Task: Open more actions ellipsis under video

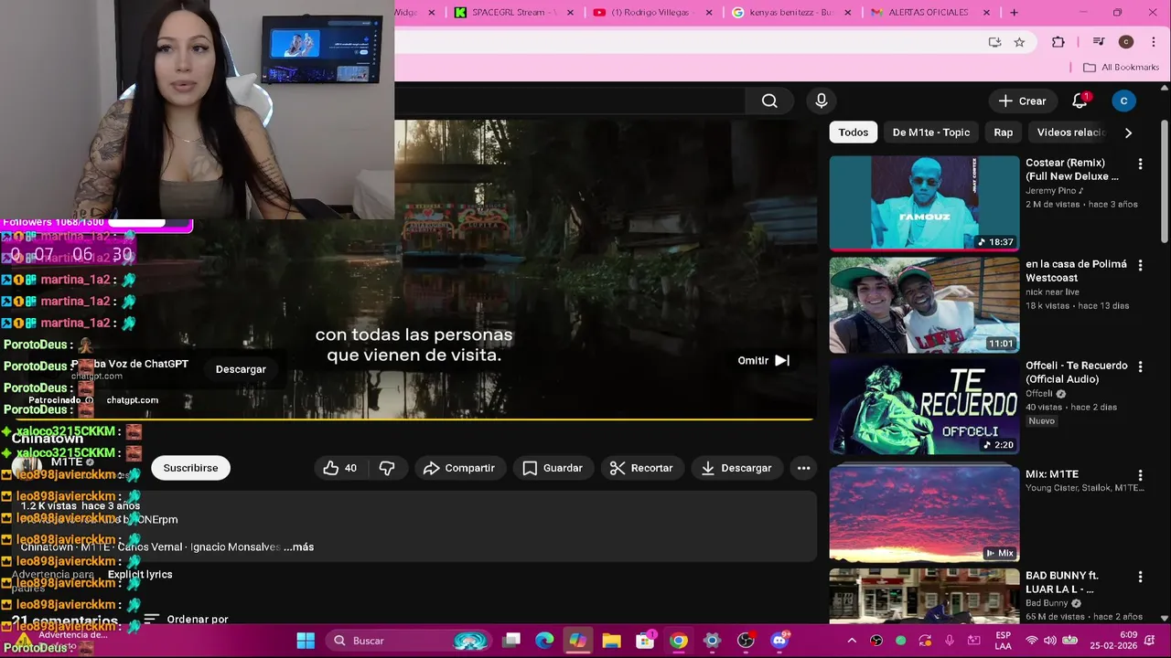Action: coord(803,468)
